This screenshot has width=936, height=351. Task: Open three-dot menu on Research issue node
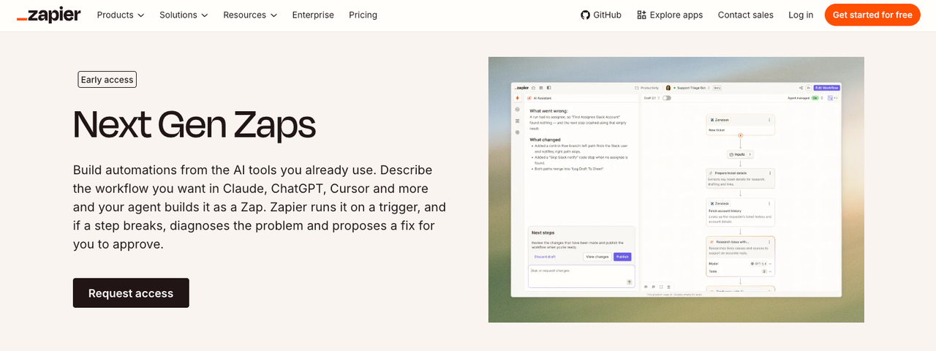coord(769,242)
